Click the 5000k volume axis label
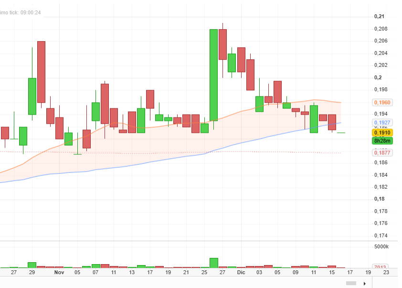The image size is (402, 288). pyautogui.click(x=381, y=247)
